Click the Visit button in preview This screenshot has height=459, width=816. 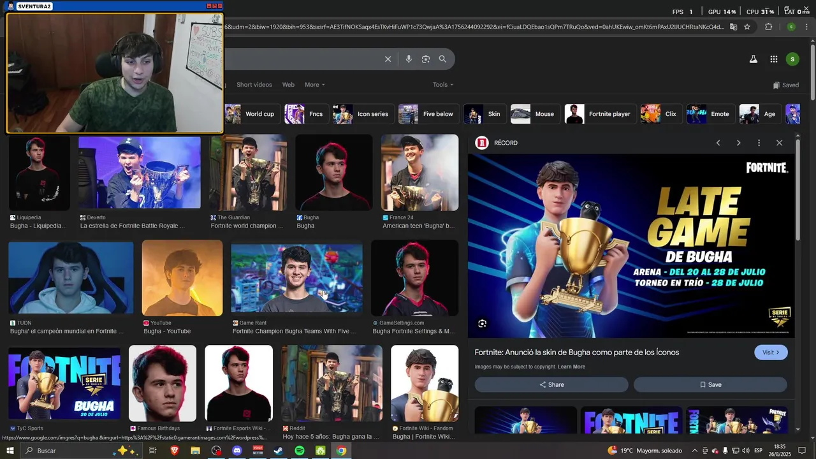tap(771, 353)
